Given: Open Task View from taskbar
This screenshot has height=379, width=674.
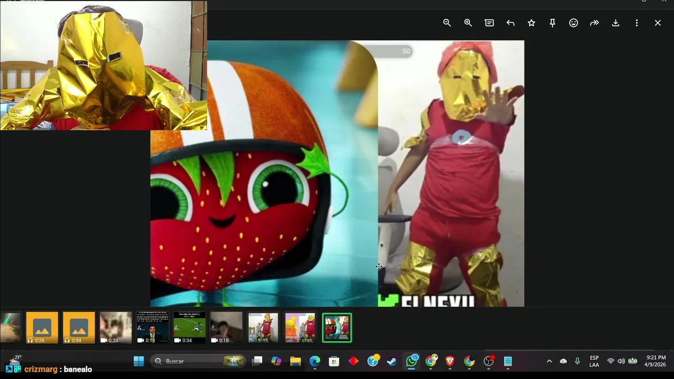Looking at the screenshot, I should click(x=257, y=361).
